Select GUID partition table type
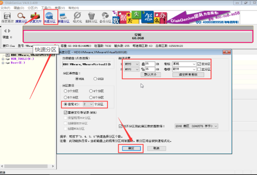The image size is (257, 175). tap(95, 79)
